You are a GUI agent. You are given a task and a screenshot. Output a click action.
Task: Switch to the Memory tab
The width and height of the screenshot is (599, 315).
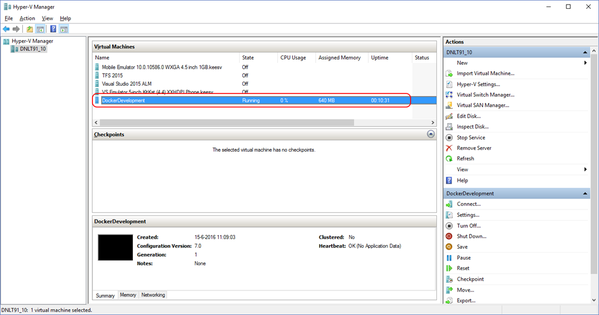pyautogui.click(x=128, y=295)
